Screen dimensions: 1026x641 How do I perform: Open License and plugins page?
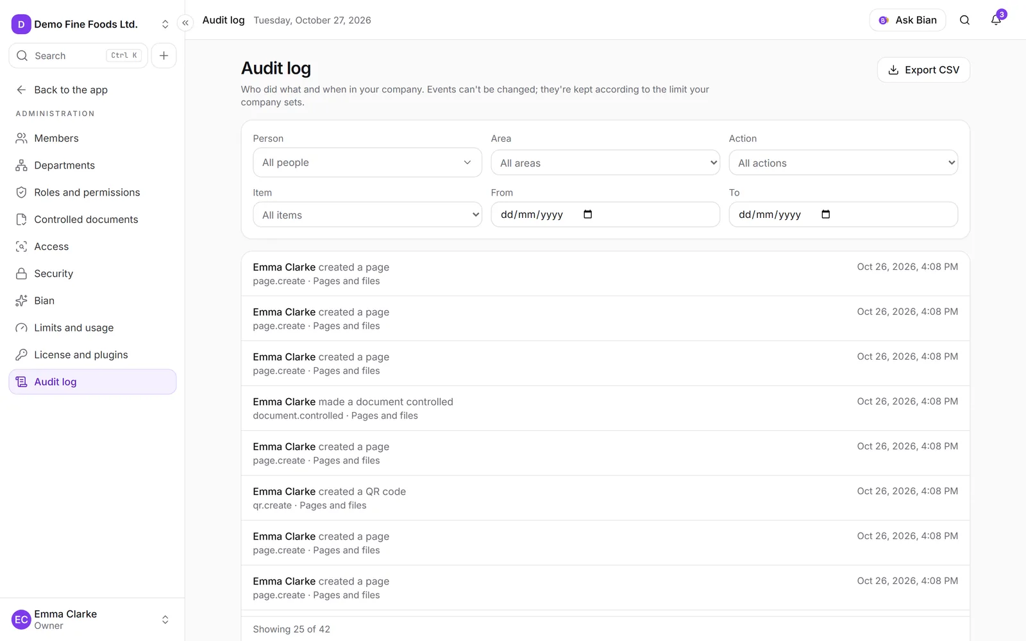pyautogui.click(x=92, y=354)
